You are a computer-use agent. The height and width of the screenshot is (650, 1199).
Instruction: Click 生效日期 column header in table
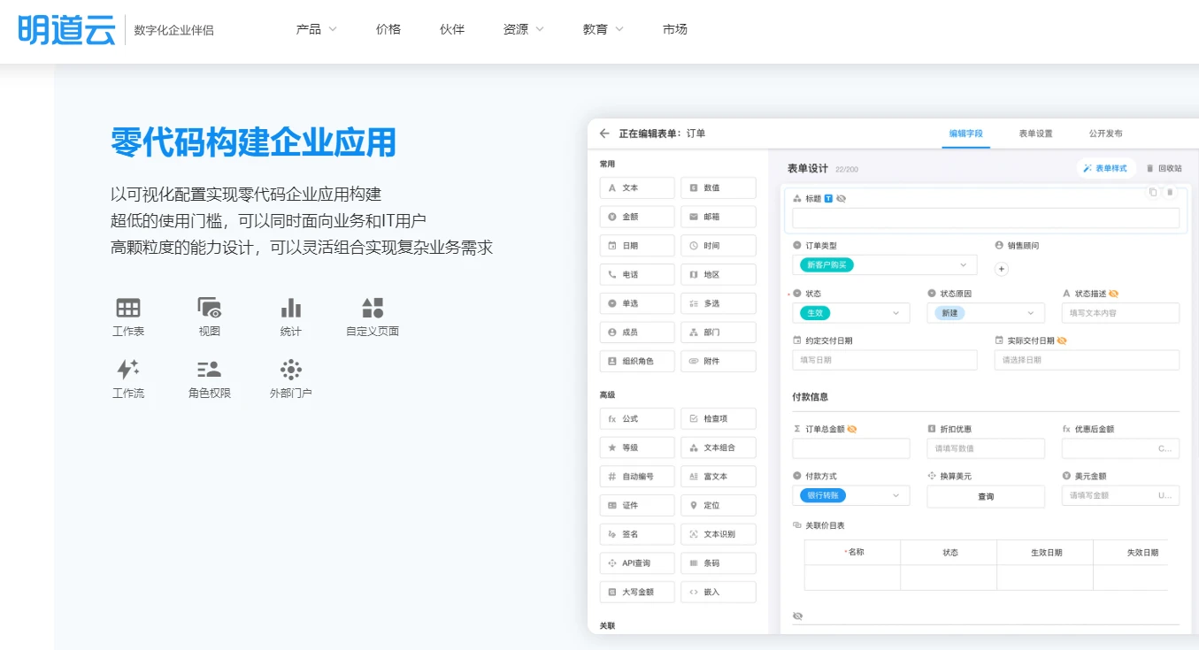pos(1046,553)
